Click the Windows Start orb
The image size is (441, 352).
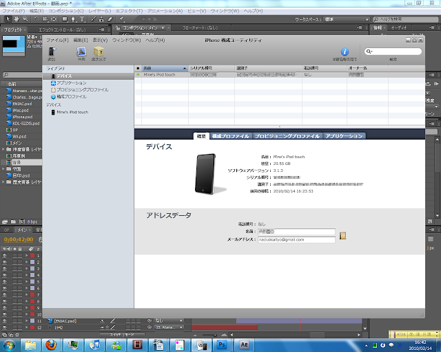[x=9, y=345]
